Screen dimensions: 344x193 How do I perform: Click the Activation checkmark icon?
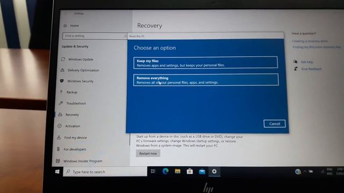tap(60, 126)
